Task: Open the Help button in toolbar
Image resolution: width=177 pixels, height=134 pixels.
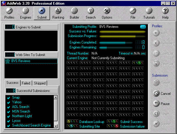Action: click(x=165, y=13)
